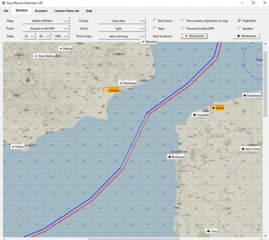Screen dimensions: 269x240
Task: Select the Friston airfield marker
Action: point(18,147)
